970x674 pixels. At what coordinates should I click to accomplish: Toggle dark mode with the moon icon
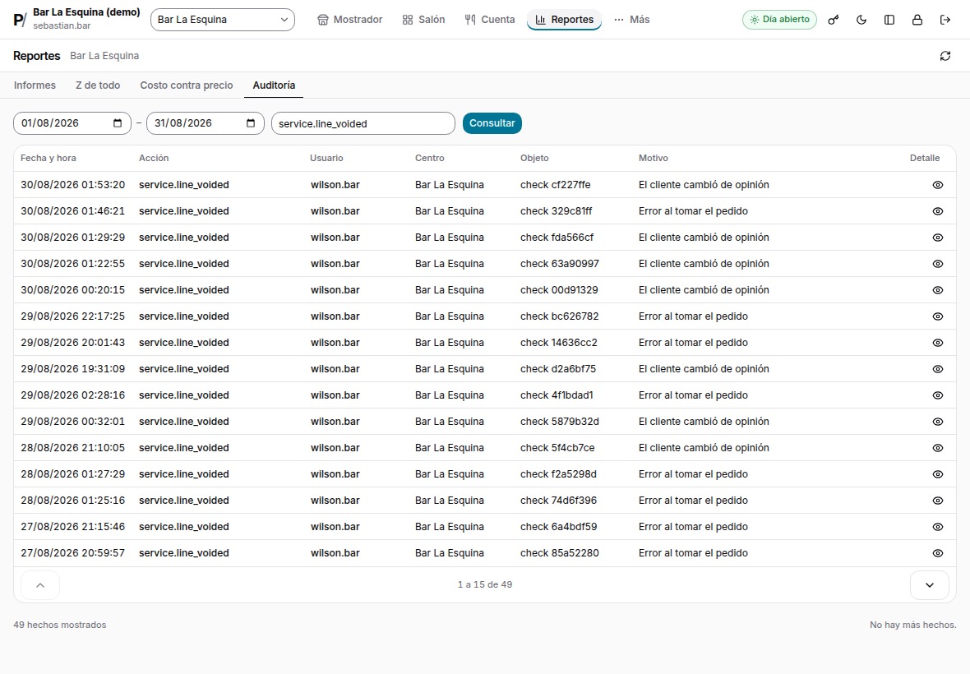click(x=861, y=20)
